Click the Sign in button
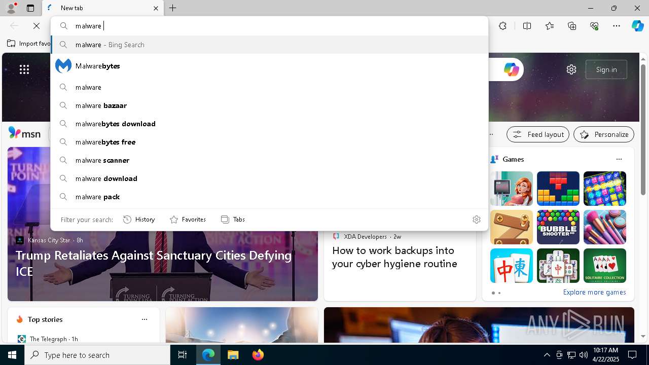 [x=606, y=69]
